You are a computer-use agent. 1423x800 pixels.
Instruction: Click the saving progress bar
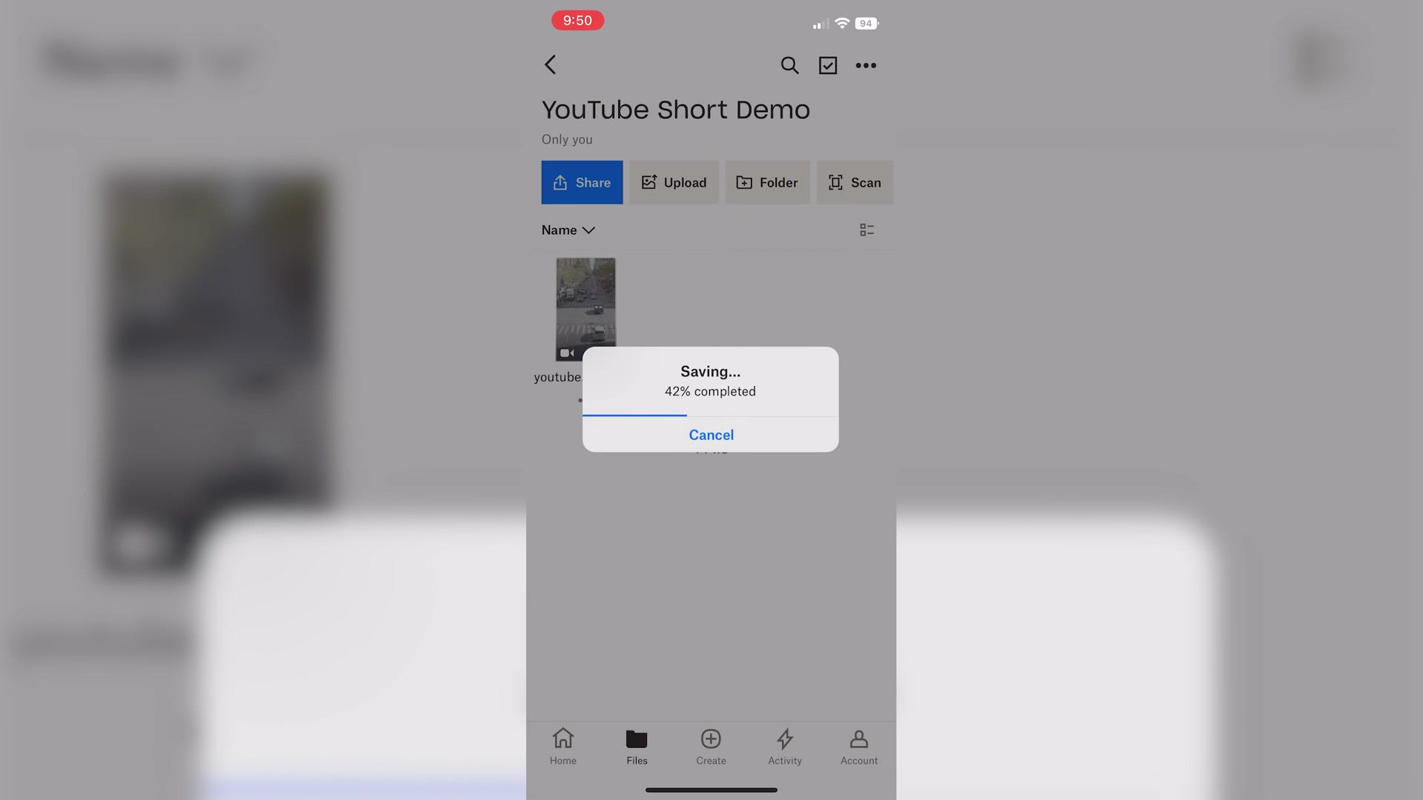click(710, 416)
